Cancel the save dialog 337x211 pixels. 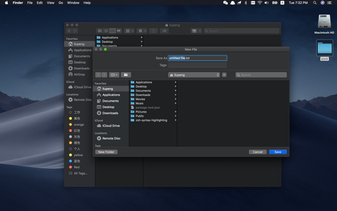258,152
